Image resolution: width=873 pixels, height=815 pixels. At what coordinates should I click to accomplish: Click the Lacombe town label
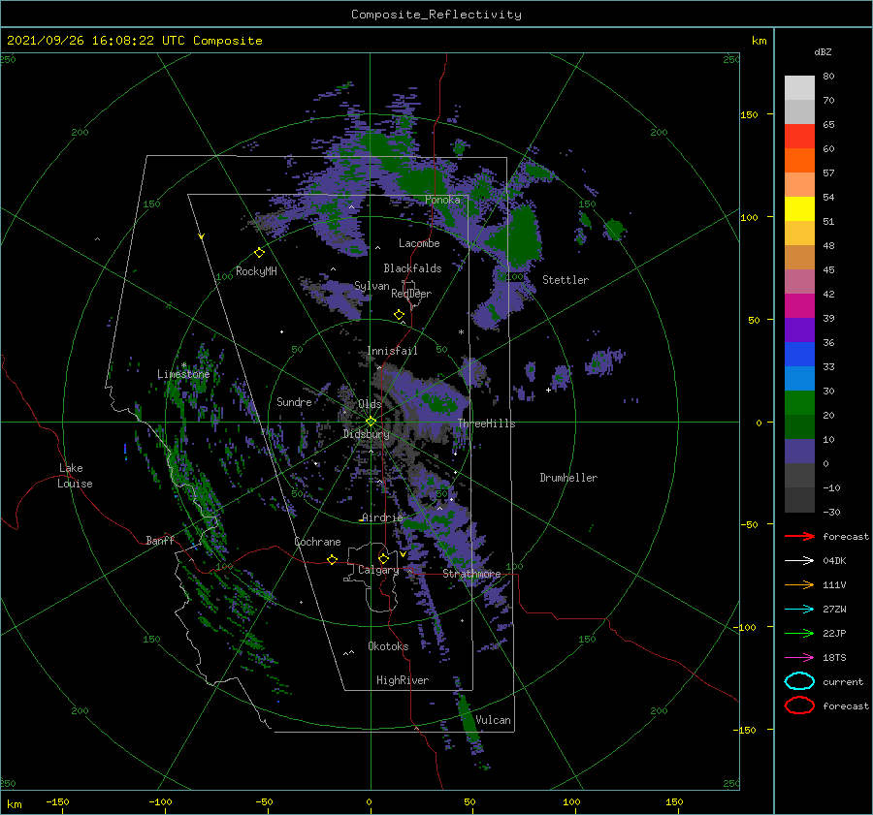[x=419, y=243]
